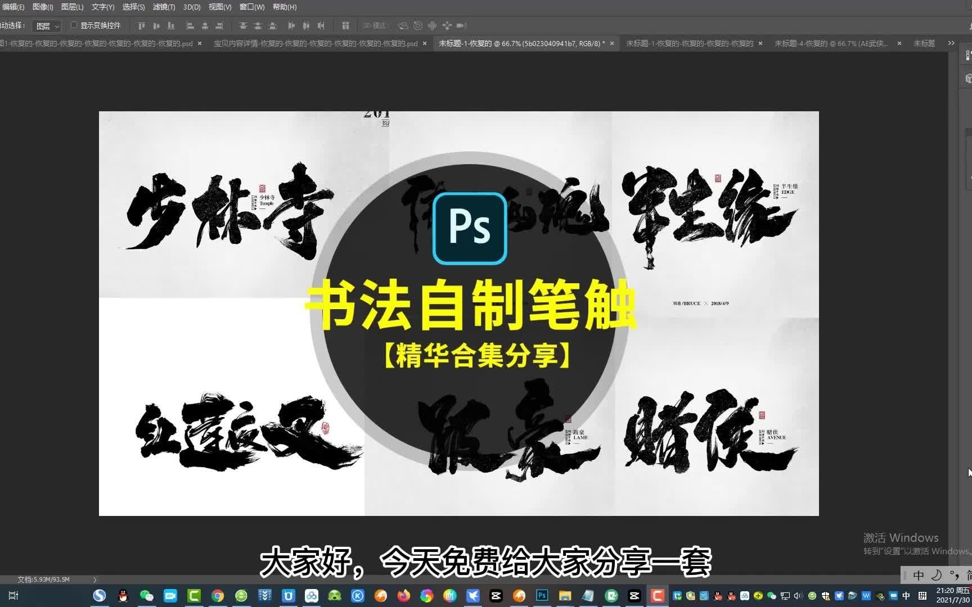Open File Explorer from taskbar
The height and width of the screenshot is (607, 972).
565,596
